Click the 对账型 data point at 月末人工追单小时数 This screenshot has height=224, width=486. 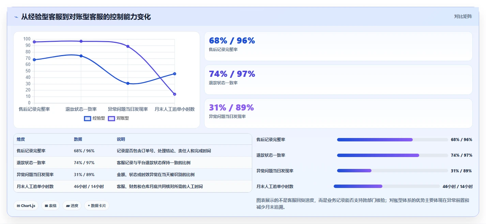point(174,94)
